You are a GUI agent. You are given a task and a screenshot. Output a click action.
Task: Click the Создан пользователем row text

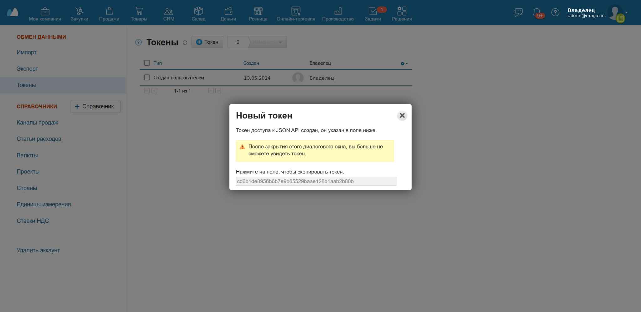pyautogui.click(x=179, y=78)
